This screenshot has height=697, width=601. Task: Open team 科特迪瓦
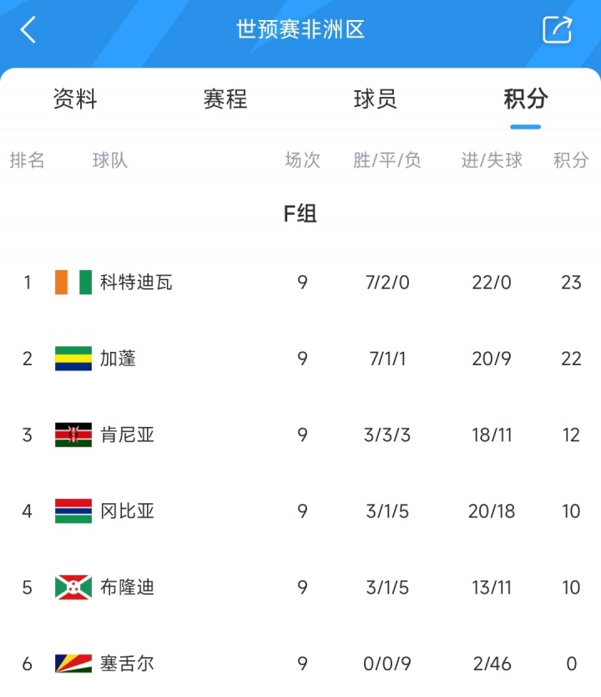pos(136,282)
